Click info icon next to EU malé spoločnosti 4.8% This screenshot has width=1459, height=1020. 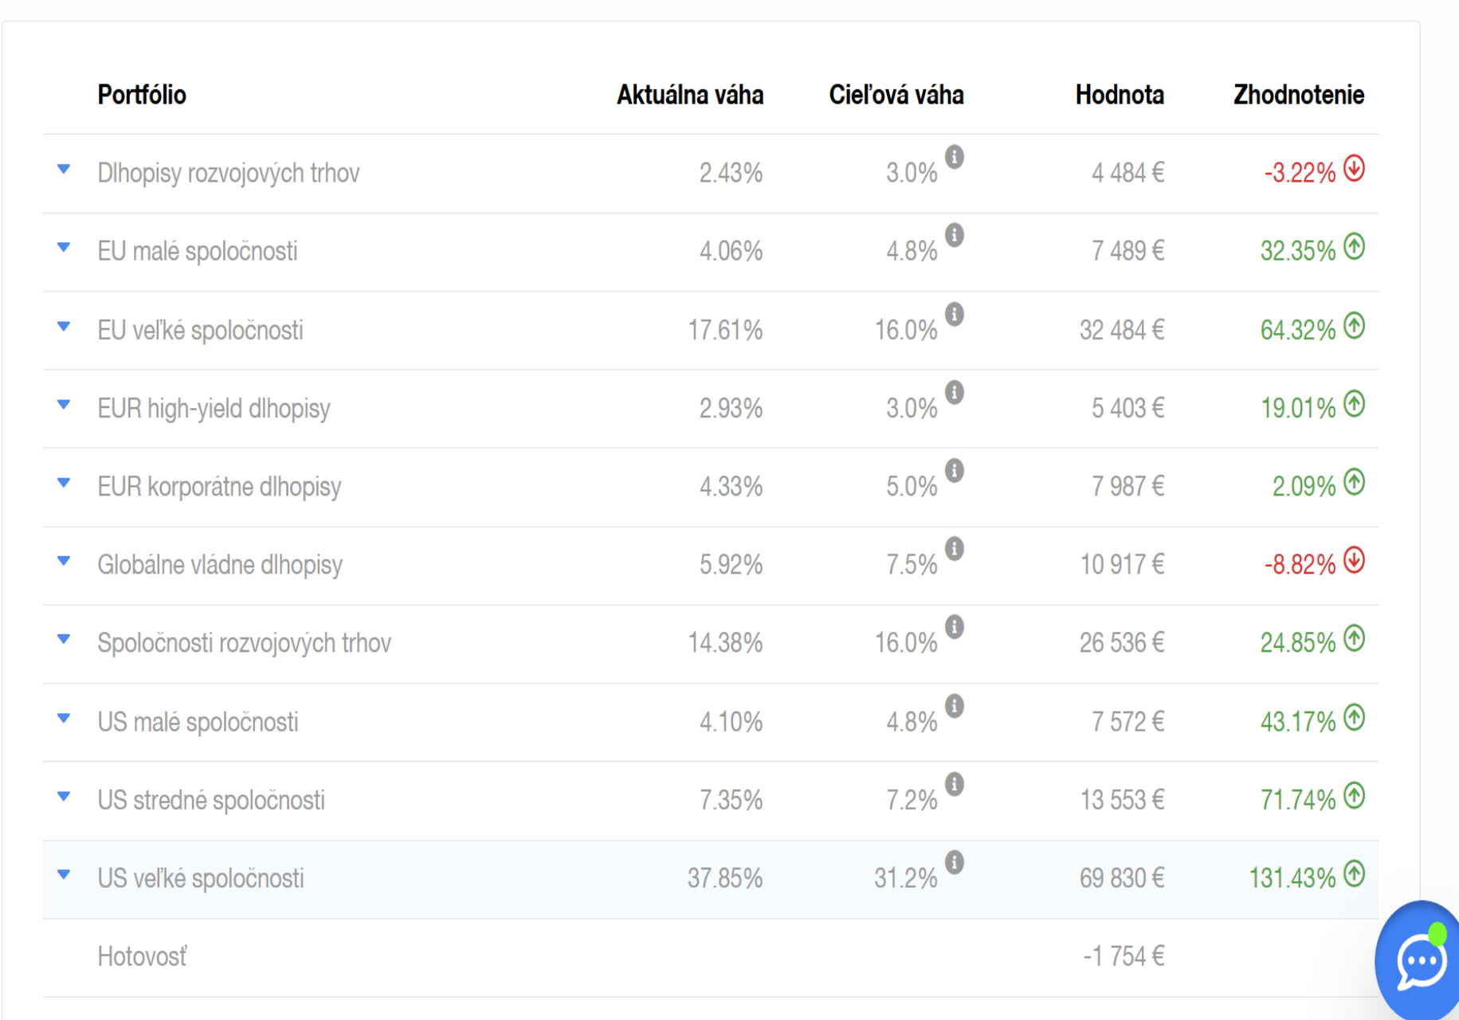[954, 235]
